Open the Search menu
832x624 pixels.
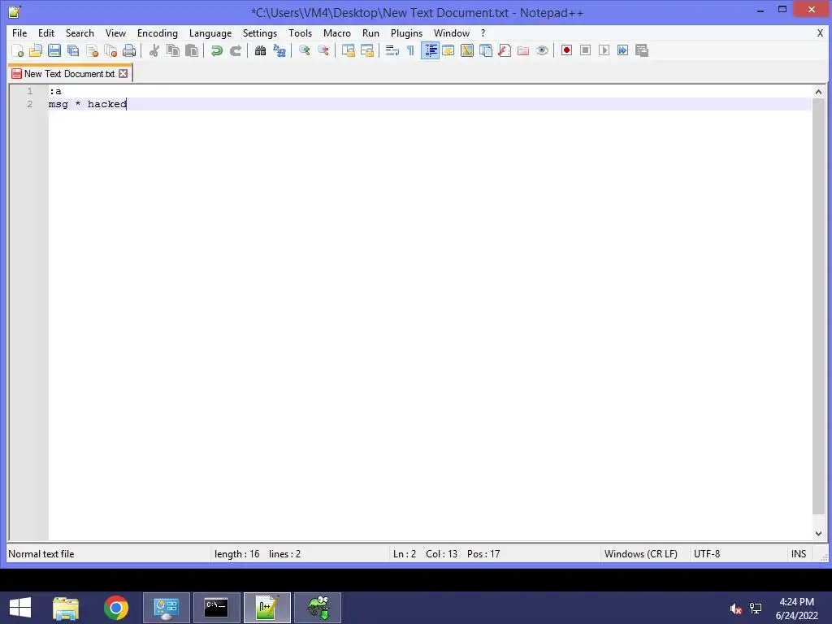pyautogui.click(x=80, y=32)
